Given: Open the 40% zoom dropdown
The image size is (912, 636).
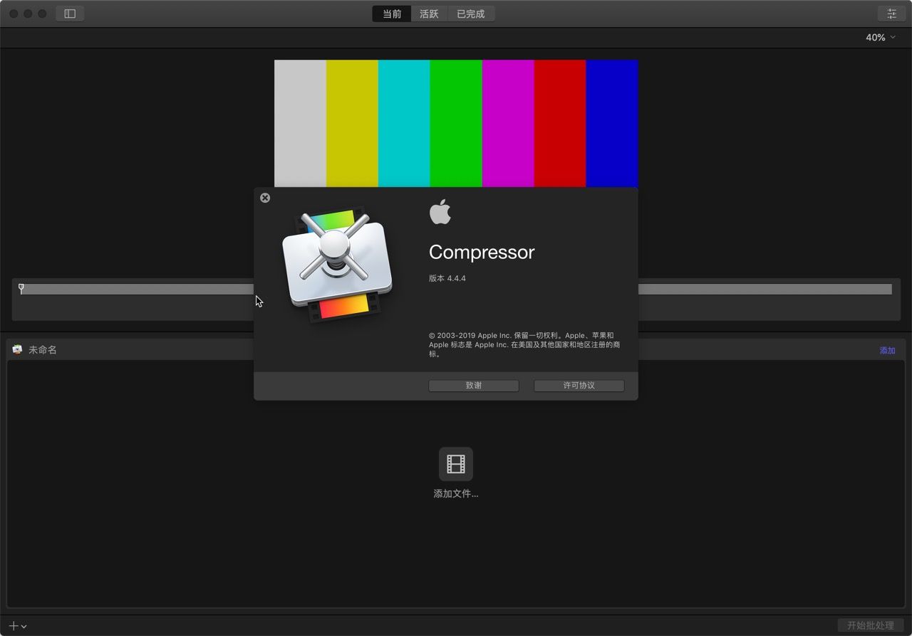Looking at the screenshot, I should point(881,38).
